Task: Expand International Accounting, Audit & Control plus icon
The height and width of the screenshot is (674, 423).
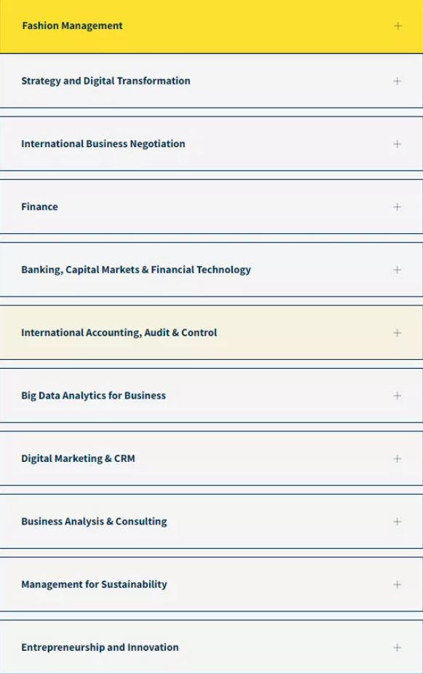Action: point(398,333)
